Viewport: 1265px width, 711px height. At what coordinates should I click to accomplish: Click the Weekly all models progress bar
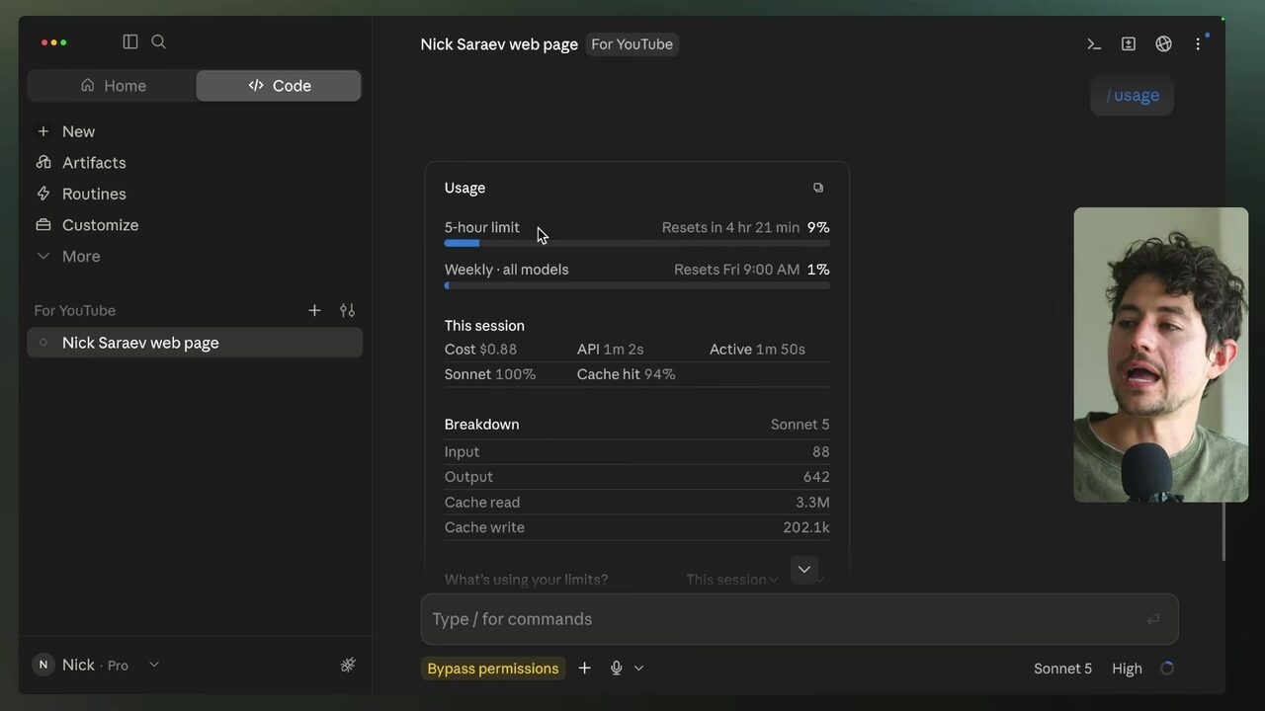click(637, 285)
